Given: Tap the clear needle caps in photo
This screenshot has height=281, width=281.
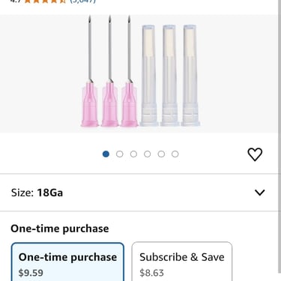Looking at the screenshot, I should 170,75.
